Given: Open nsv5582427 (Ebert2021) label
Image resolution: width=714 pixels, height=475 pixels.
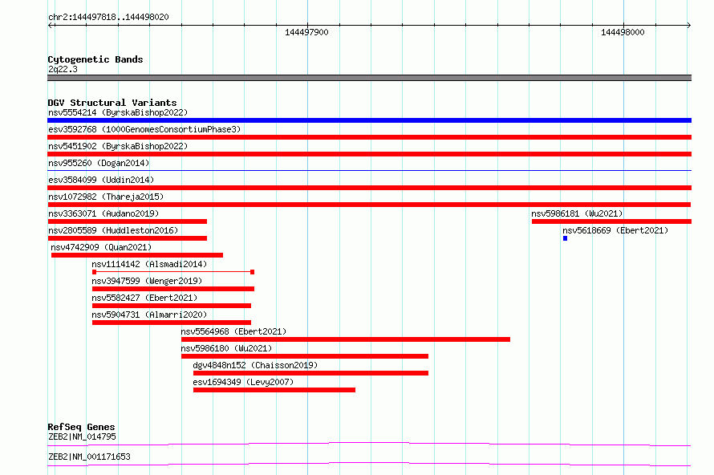Looking at the screenshot, I should (x=144, y=298).
